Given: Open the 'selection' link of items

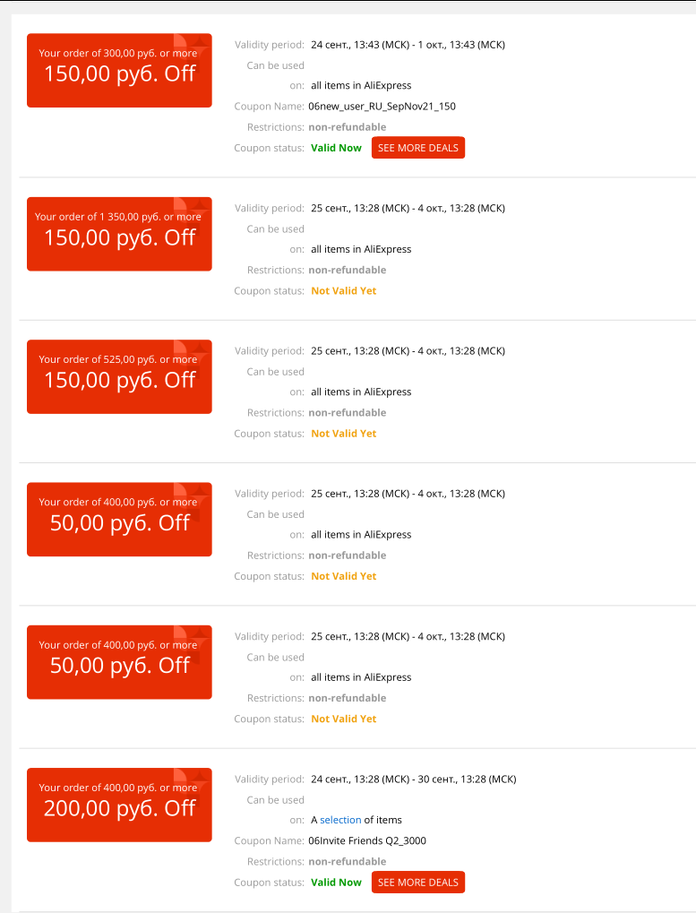Looking at the screenshot, I should [x=340, y=820].
